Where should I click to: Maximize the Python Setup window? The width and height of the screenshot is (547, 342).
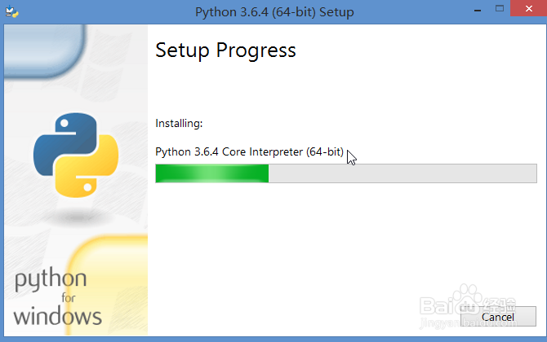click(x=500, y=9)
